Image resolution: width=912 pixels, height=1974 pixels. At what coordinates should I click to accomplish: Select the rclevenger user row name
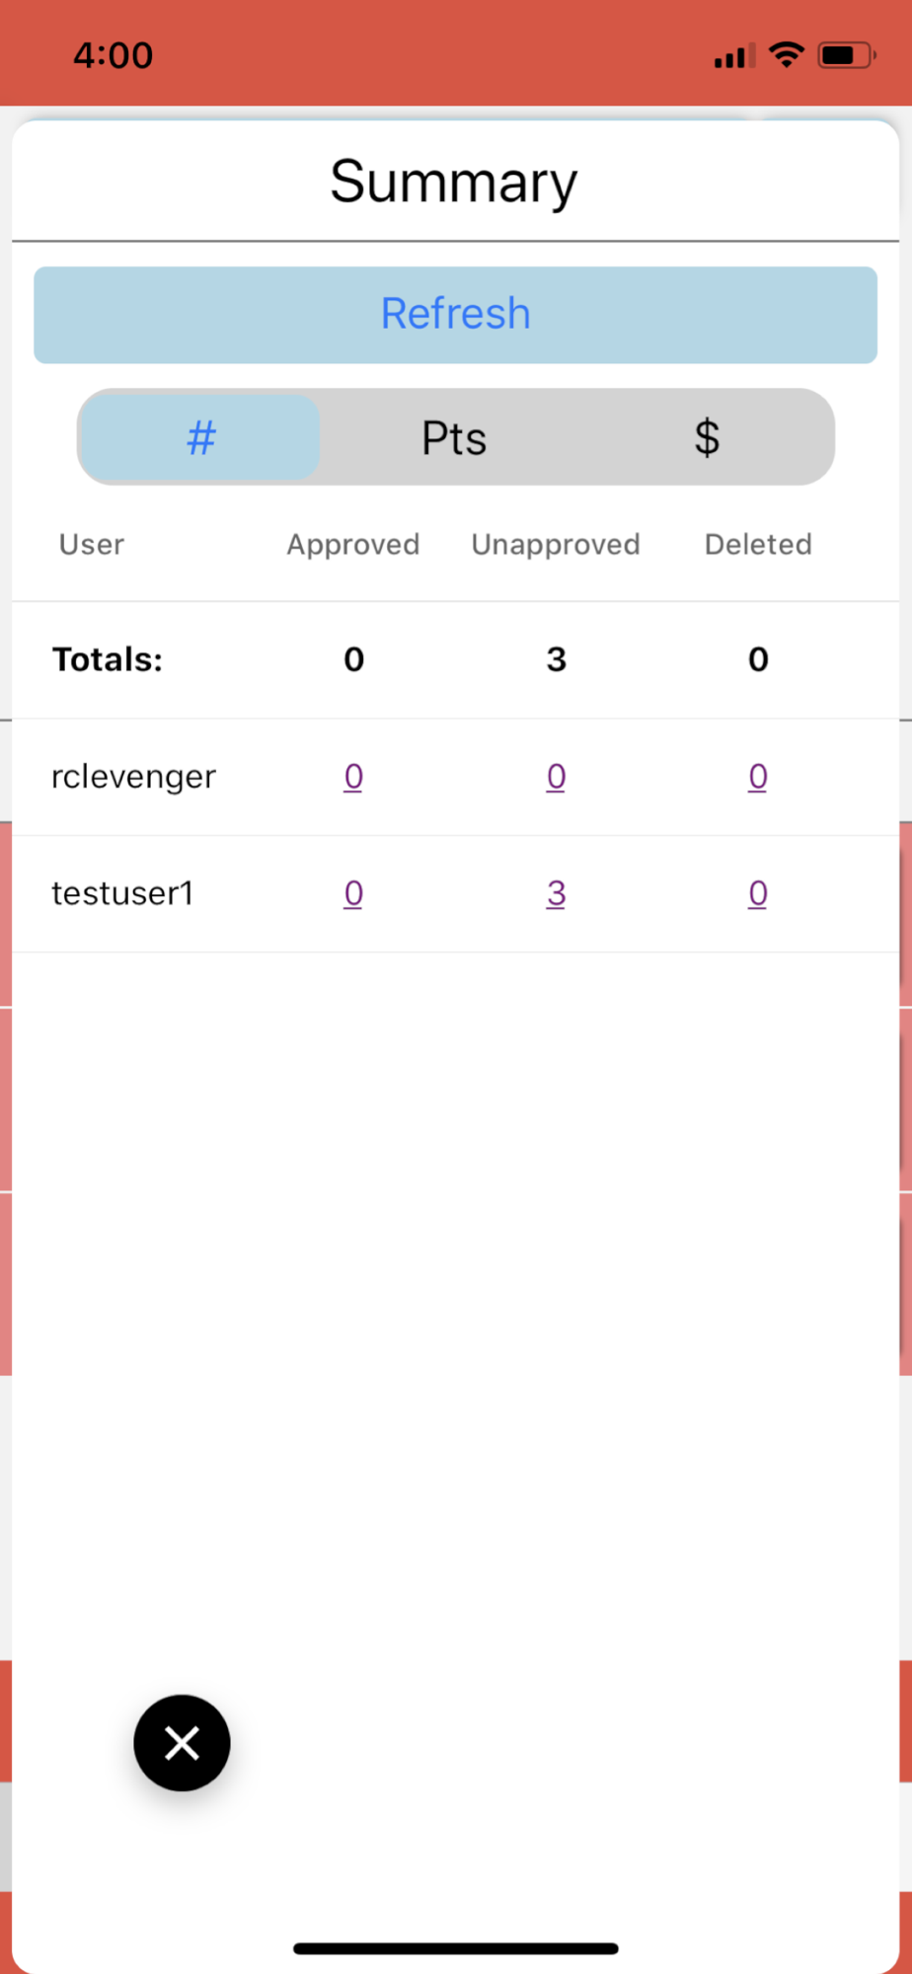(x=133, y=778)
